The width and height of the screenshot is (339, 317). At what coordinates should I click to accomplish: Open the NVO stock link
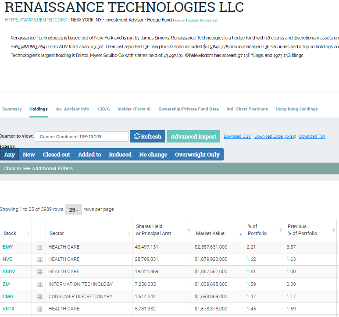[x=7, y=259]
